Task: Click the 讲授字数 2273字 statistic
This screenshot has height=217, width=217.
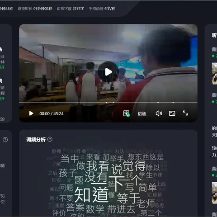Action: click(71, 9)
